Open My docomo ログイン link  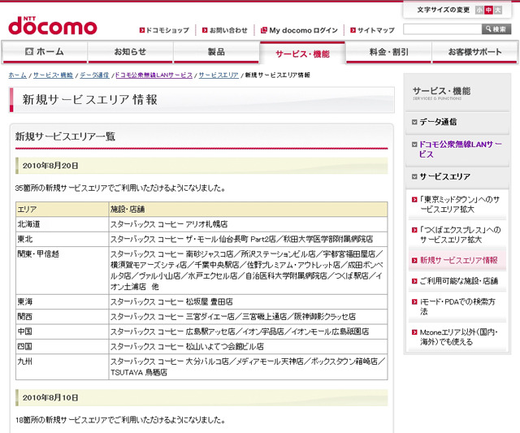pos(299,30)
